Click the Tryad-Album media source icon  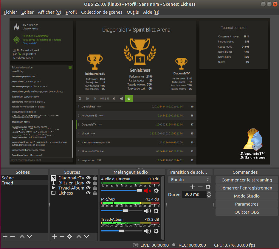click(x=54, y=188)
